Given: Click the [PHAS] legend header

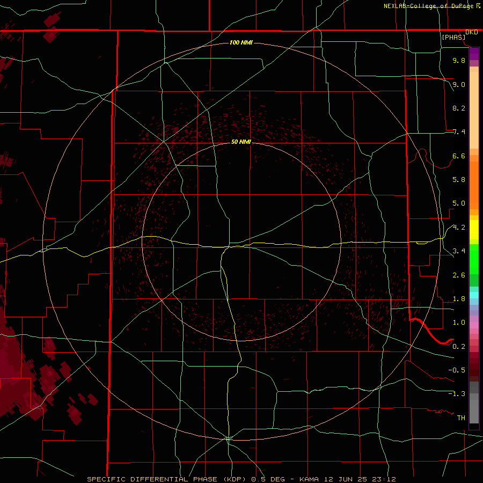Looking at the screenshot, I should pos(453,37).
